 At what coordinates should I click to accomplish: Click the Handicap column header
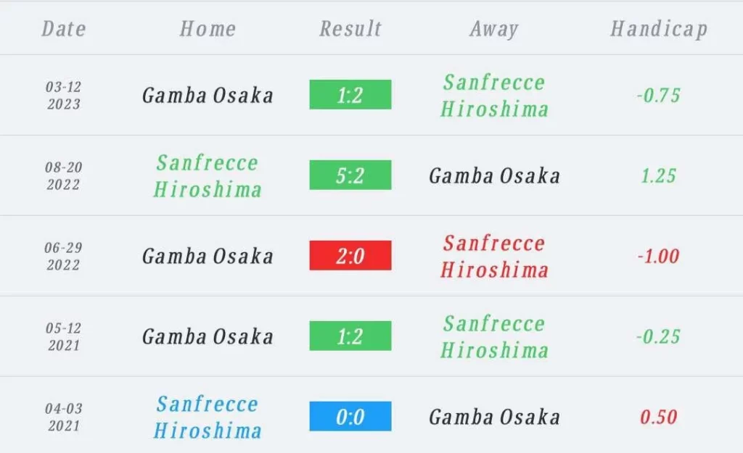point(659,29)
